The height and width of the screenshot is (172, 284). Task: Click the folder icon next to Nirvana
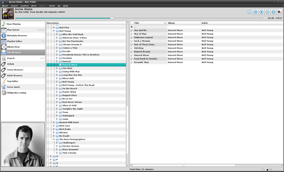click(x=57, y=132)
